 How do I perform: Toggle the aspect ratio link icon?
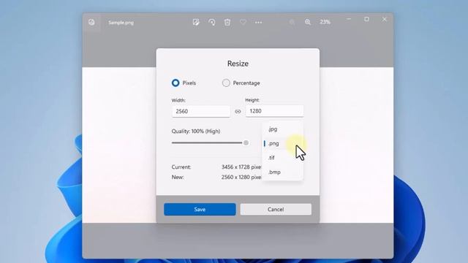[238, 112]
